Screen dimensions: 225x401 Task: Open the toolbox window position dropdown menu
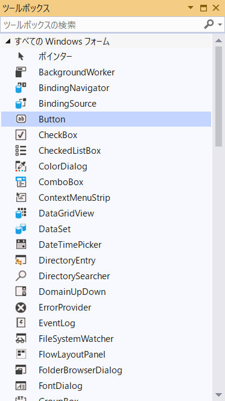click(x=191, y=8)
